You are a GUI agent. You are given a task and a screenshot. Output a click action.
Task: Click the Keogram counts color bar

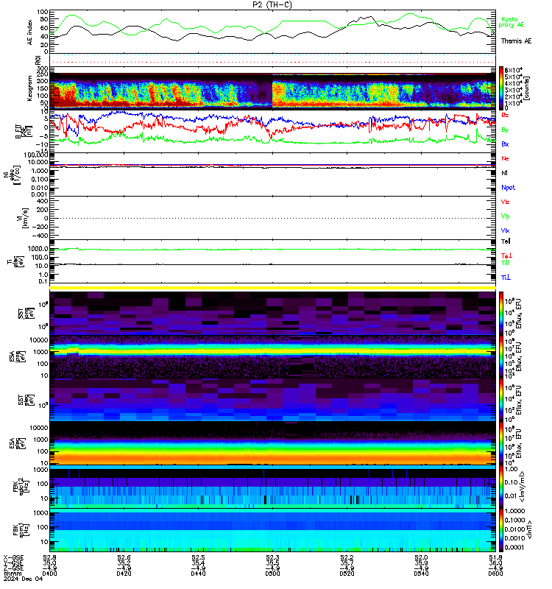tap(501, 88)
